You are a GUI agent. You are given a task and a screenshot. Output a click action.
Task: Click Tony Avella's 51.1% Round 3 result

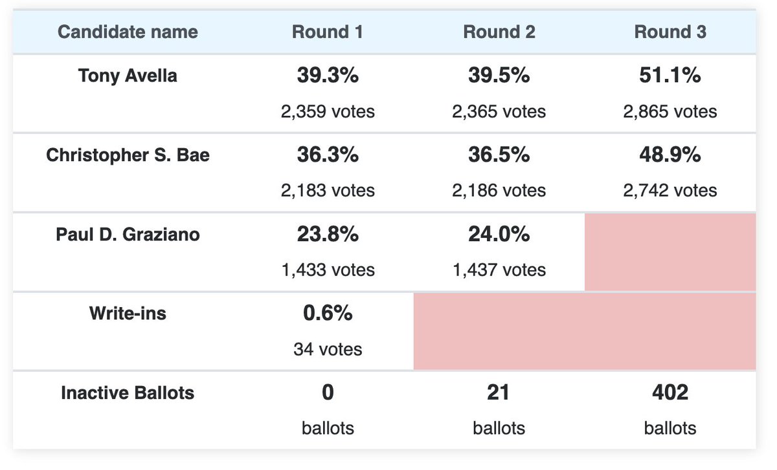(670, 76)
